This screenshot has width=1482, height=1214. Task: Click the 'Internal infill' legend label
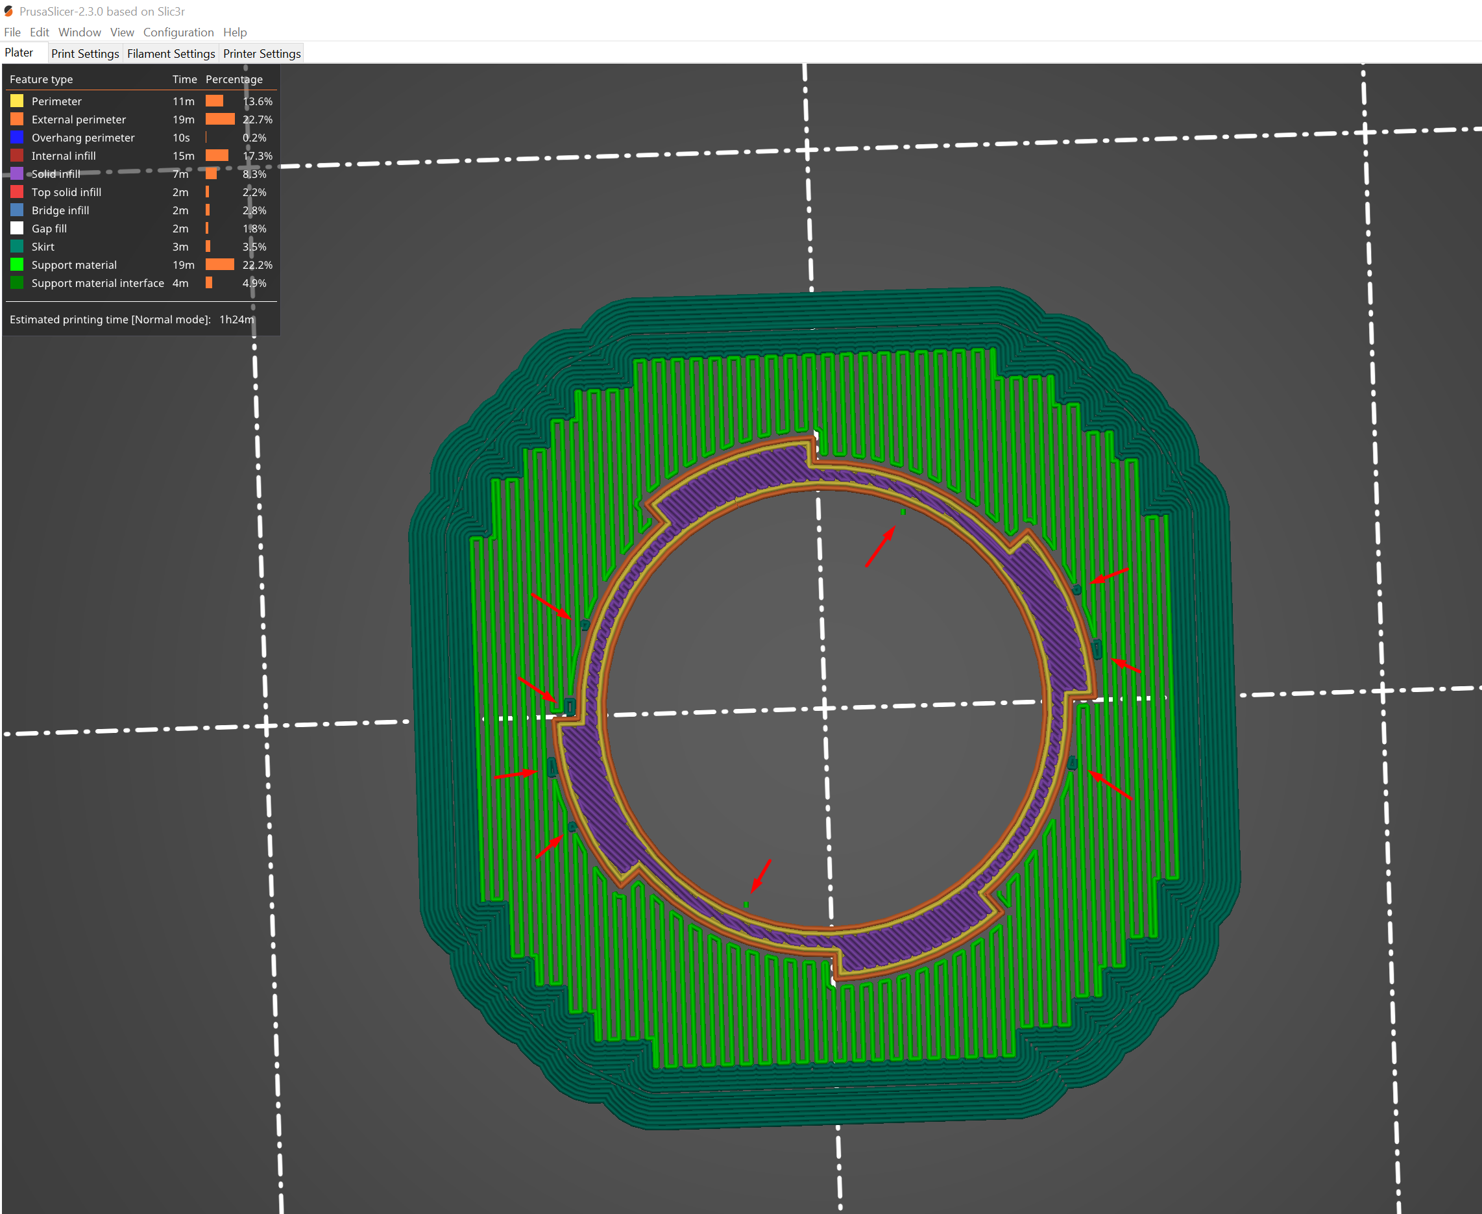(64, 156)
